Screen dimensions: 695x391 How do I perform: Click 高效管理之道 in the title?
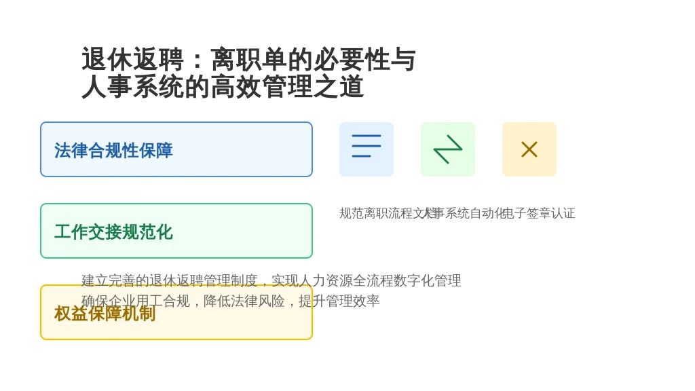coord(287,87)
